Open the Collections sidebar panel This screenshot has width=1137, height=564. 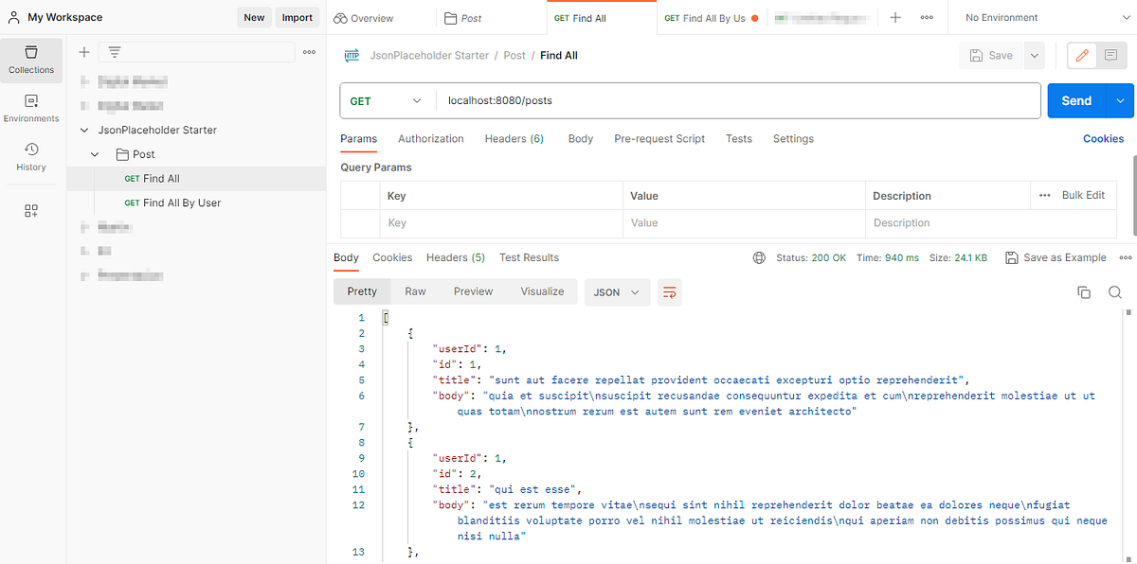coord(31,61)
